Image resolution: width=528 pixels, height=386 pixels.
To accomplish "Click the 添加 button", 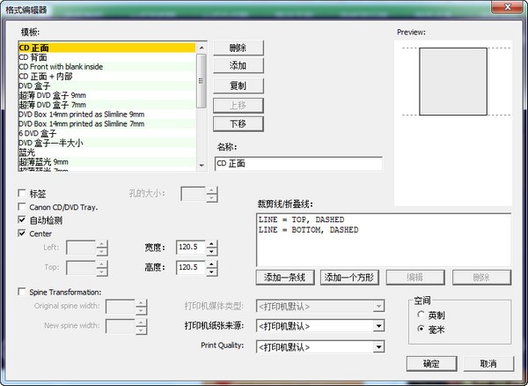I will click(238, 66).
